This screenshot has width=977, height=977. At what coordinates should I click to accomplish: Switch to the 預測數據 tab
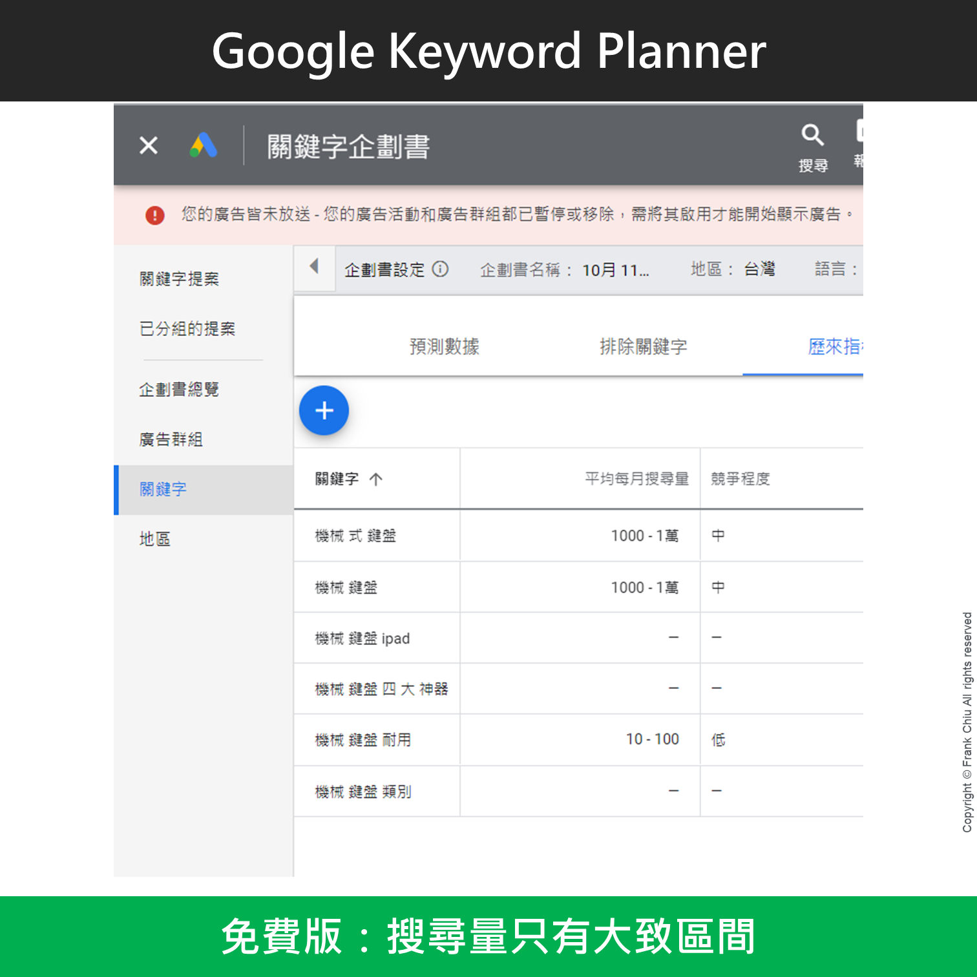click(x=445, y=347)
